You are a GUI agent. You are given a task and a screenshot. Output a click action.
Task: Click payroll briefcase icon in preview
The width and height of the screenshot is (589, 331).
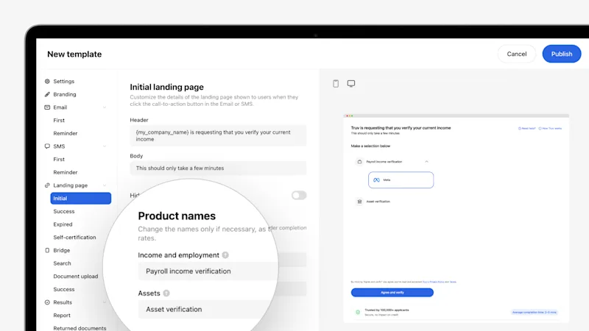359,162
